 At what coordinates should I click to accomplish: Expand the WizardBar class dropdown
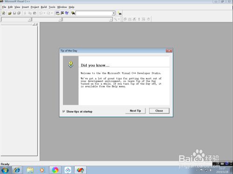click(29, 20)
